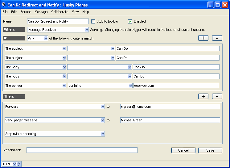This screenshot has height=168, width=230.
Task: Check the Add to toolbar checkbox
Action: [93, 21]
